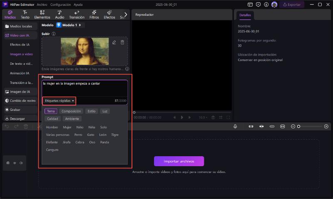Screen dimensions: 333x199
Task: Click the player progress slider handle
Action: click(134, 112)
